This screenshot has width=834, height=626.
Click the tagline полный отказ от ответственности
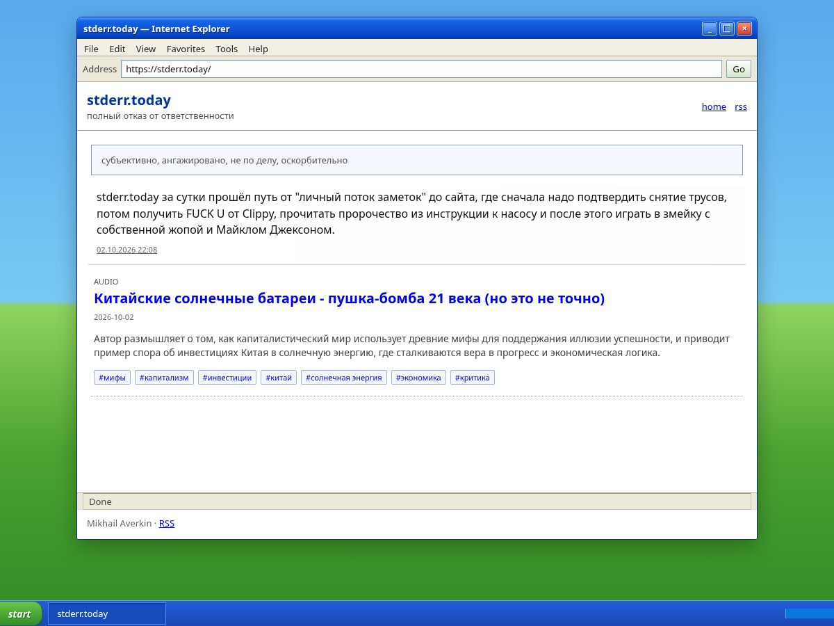161,116
